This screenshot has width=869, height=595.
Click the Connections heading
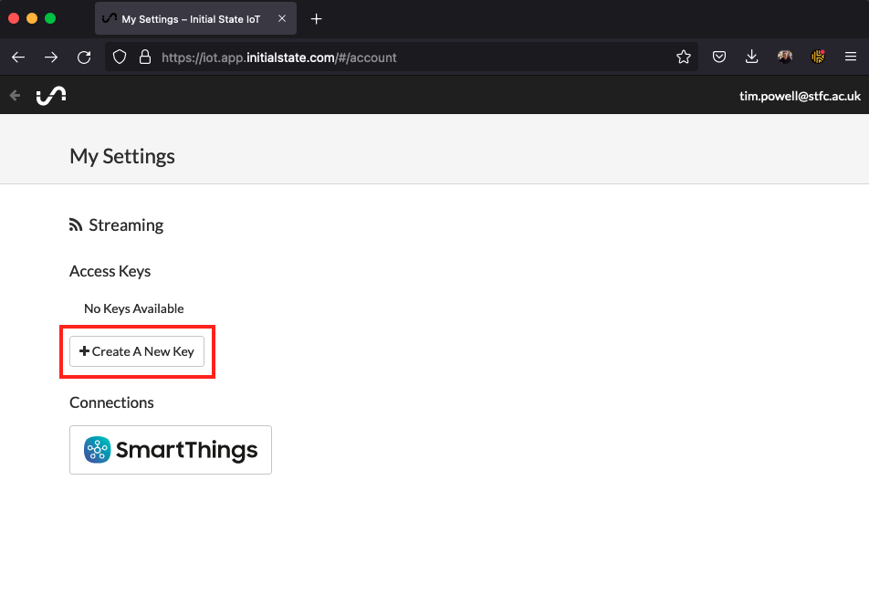tap(111, 402)
